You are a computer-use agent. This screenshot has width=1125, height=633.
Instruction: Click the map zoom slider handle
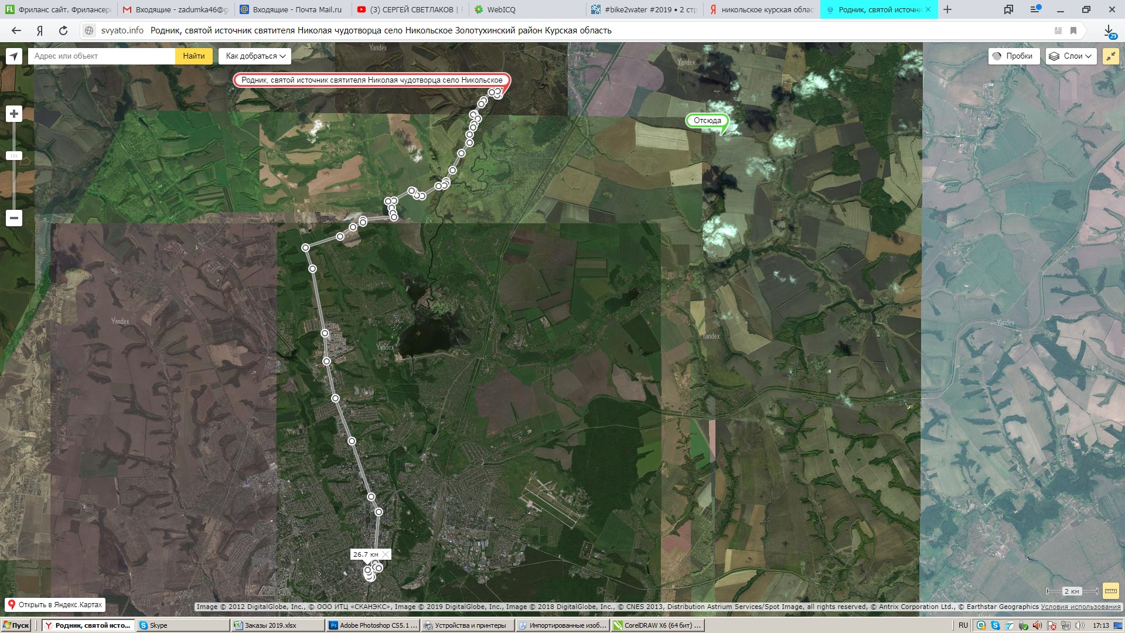(14, 156)
